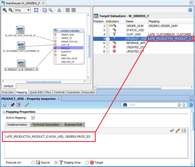Click the indicator icon in STATUS_WID row
Viewport: 195px width, 167px height.
(x=114, y=30)
